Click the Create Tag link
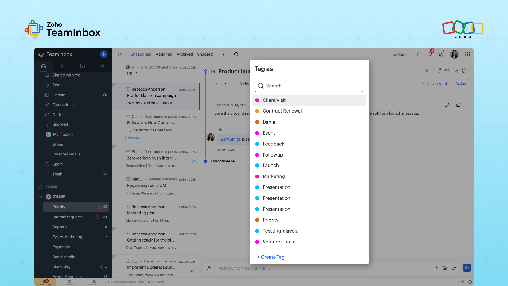 (x=271, y=257)
